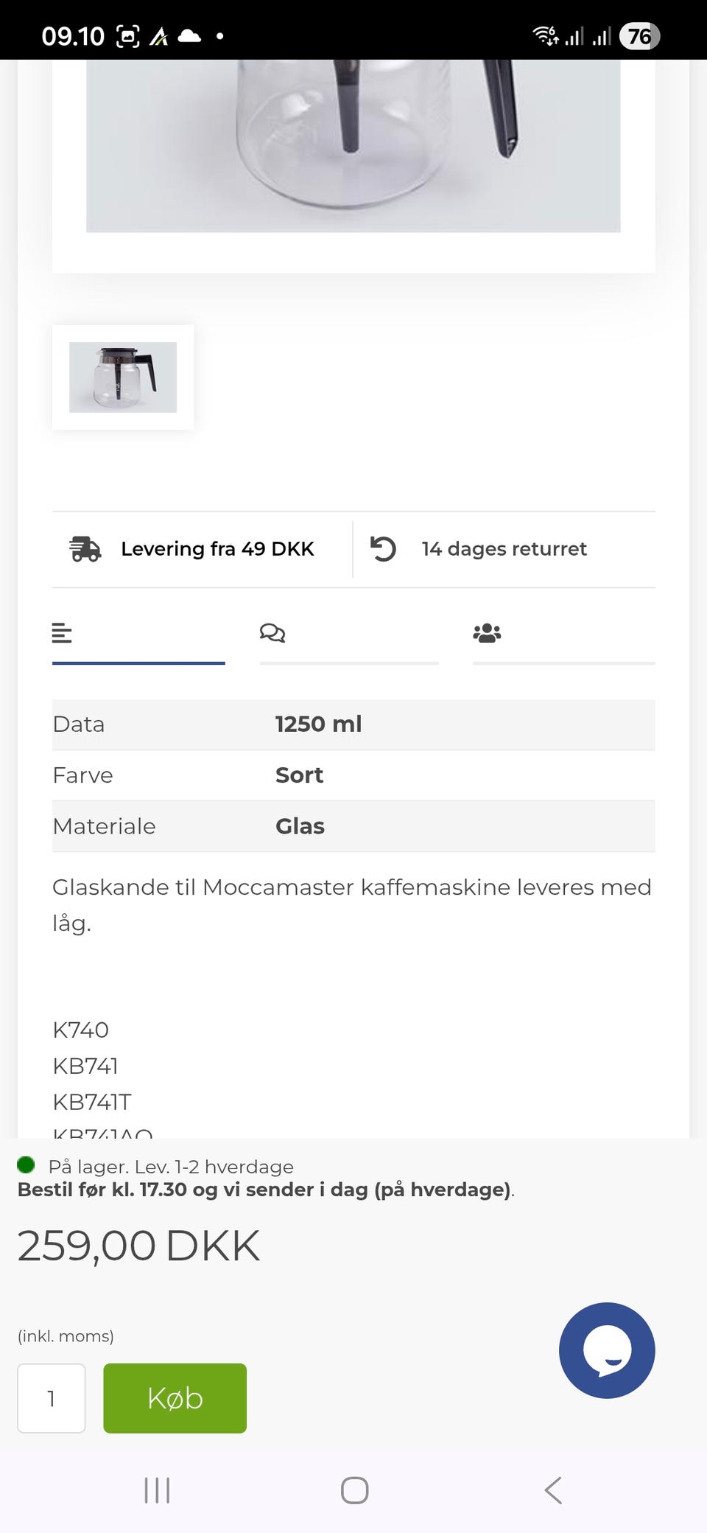707x1533 pixels.
Task: Select the description tab icon
Action: coord(62,633)
